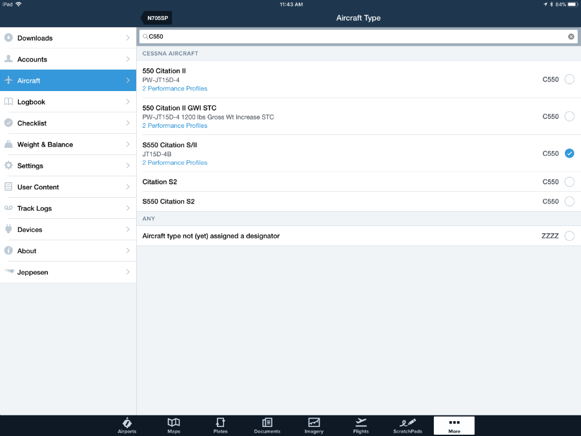The image size is (581, 436).
Task: Click the About info icon
Action: coord(8,250)
